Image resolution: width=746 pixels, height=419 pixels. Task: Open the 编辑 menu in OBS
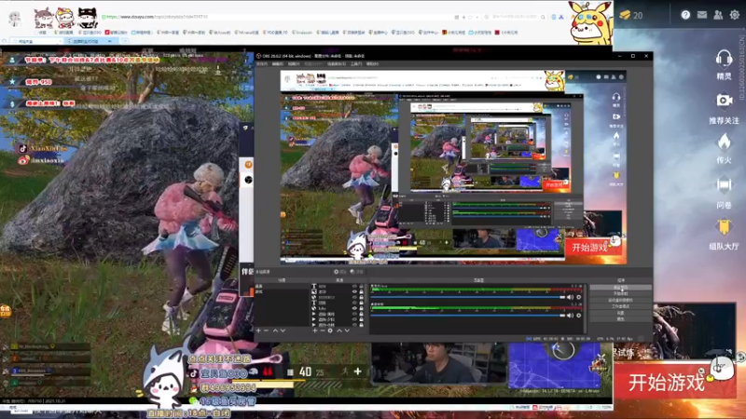[x=278, y=63]
